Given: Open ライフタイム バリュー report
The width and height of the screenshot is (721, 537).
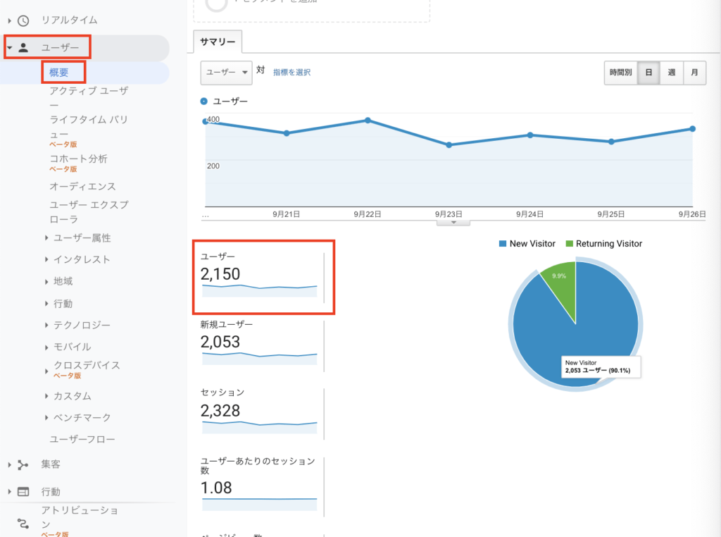Looking at the screenshot, I should (x=89, y=127).
